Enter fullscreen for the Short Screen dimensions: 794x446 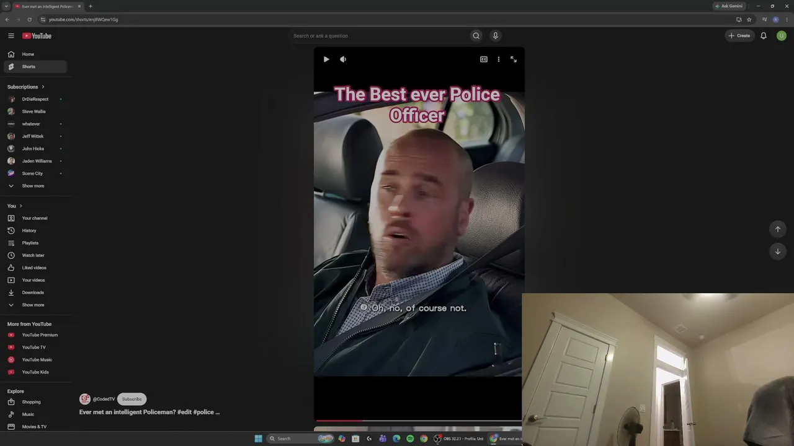[x=514, y=59]
